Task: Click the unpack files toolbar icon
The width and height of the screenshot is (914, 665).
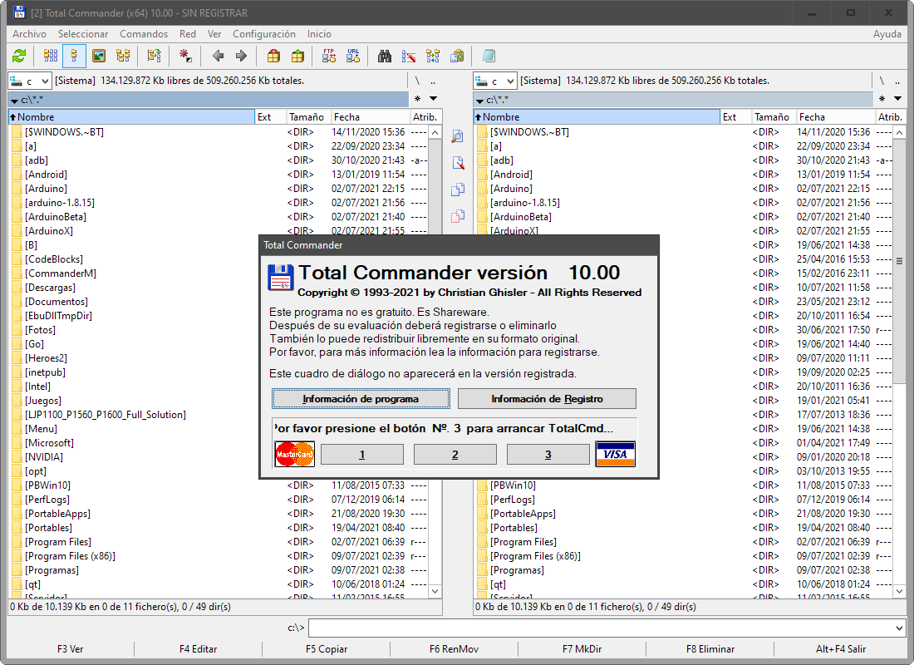Action: coord(297,56)
